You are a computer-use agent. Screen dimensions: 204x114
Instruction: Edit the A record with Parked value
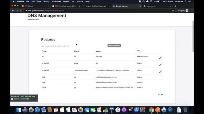click(x=160, y=58)
